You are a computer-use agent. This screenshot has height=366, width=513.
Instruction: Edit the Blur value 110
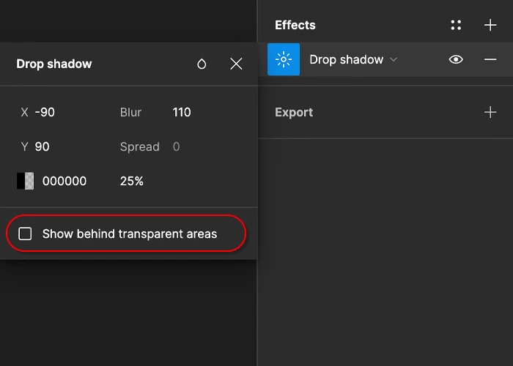pyautogui.click(x=182, y=112)
